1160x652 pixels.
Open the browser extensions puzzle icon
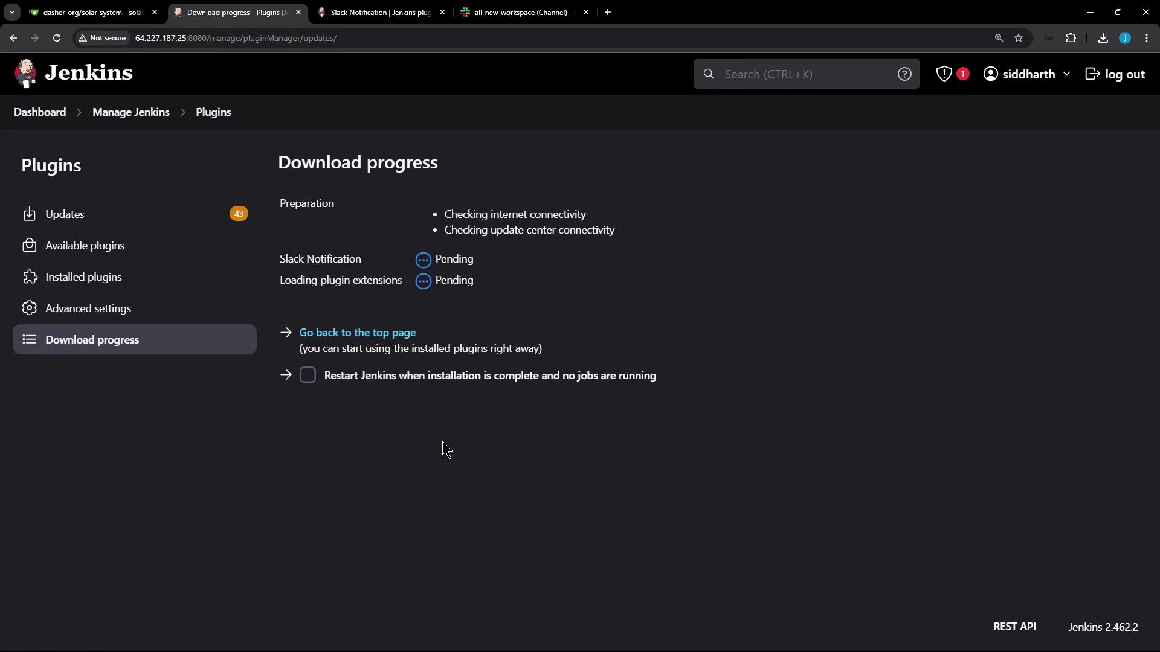[1071, 38]
